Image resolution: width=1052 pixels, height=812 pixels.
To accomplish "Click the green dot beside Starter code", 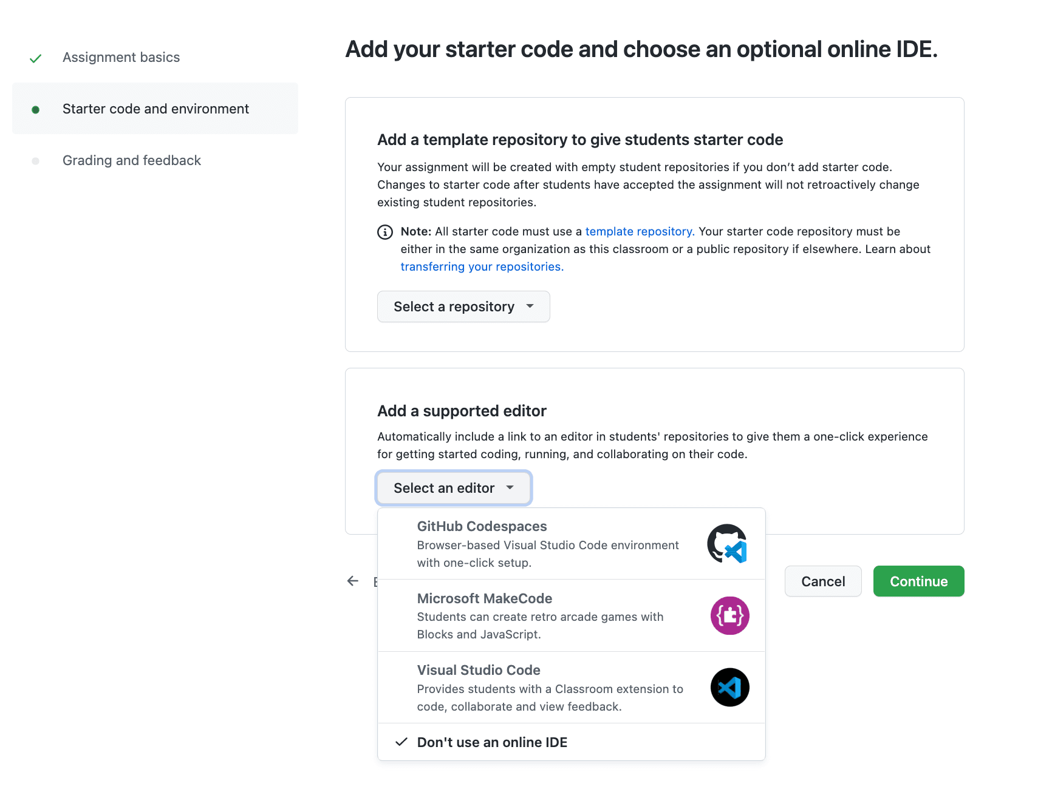I will (x=36, y=110).
